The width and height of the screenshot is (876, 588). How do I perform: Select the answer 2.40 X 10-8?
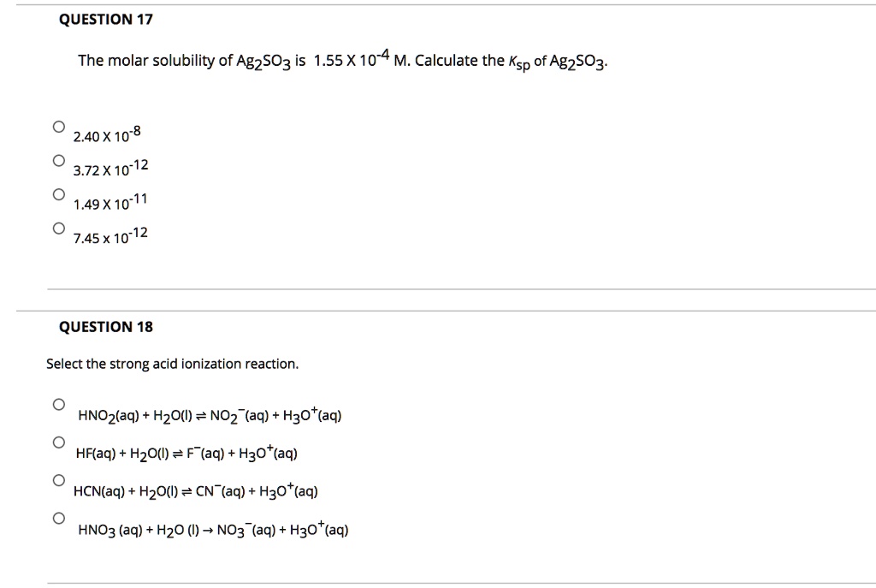pos(58,126)
